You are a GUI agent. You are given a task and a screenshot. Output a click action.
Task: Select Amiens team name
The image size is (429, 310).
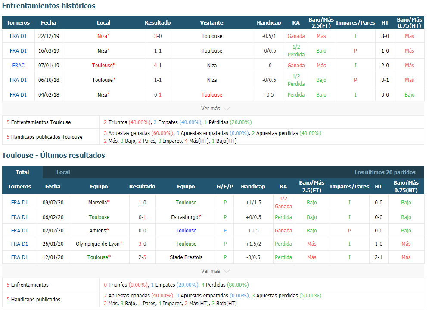(98, 230)
